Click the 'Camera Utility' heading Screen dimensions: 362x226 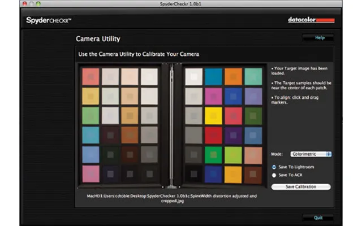(x=98, y=39)
